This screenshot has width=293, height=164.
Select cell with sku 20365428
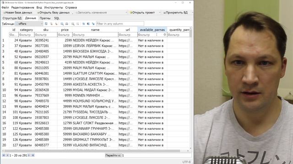46,90
